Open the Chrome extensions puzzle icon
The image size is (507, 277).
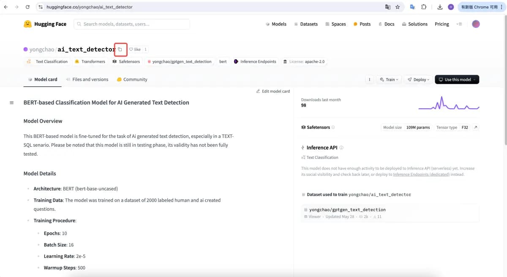424,7
